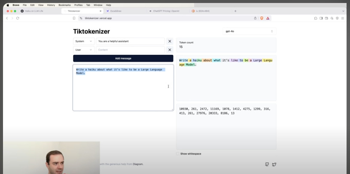This screenshot has width=350, height=174.
Task: Toggle the browser sidebar panel icon
Action: coord(321,18)
